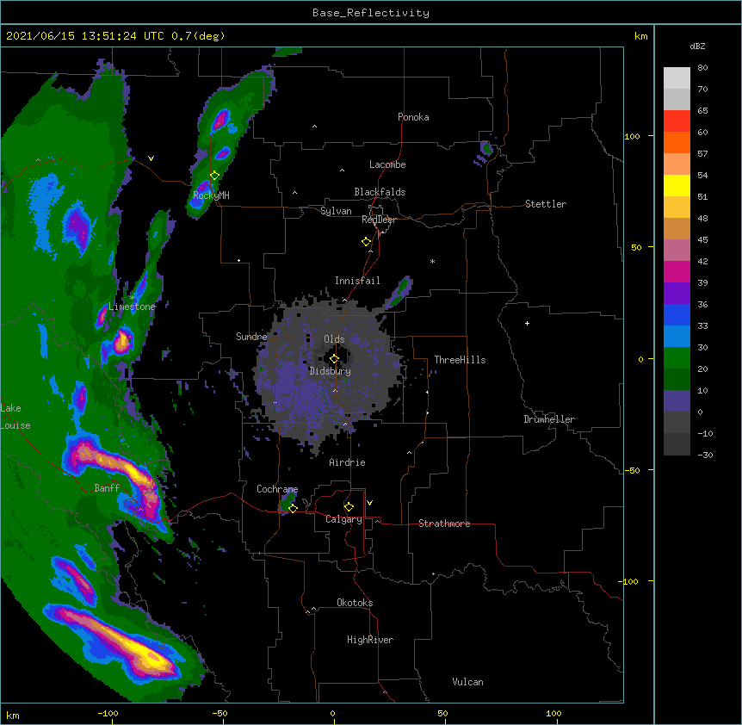This screenshot has height=725, width=742.
Task: Select the bright yellow 54-51 dBZ legend swatch
Action: tap(677, 185)
